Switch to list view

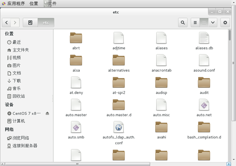[195, 23]
